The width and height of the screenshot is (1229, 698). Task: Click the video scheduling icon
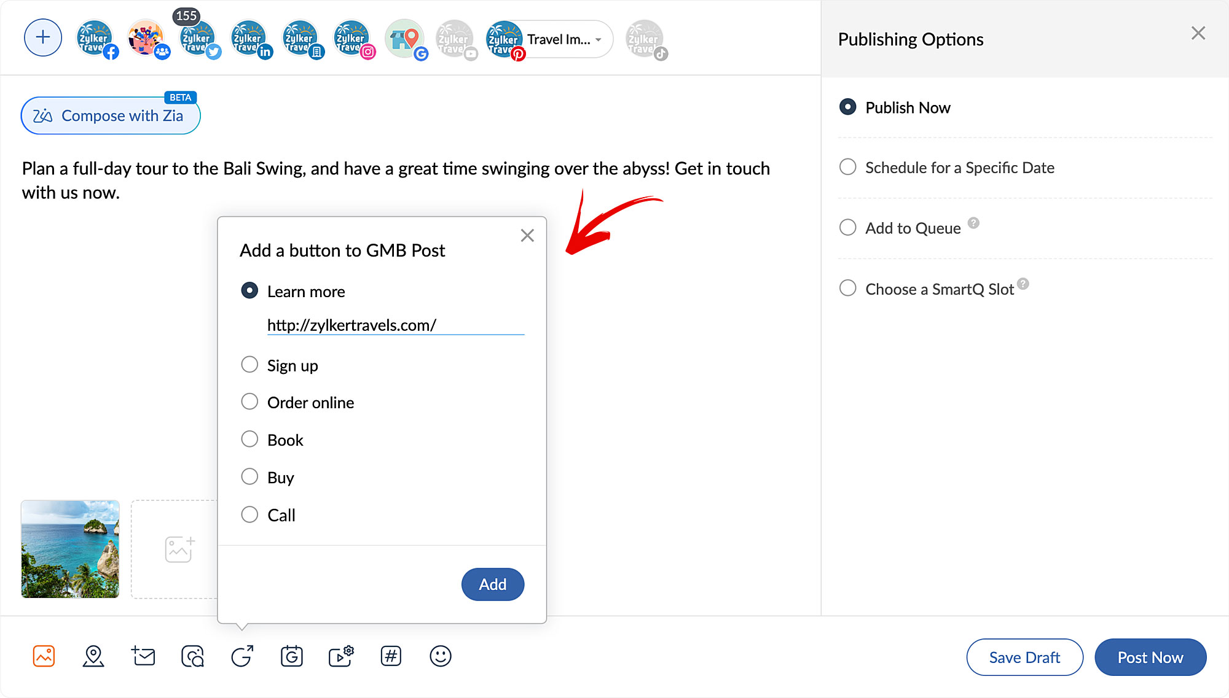(341, 657)
